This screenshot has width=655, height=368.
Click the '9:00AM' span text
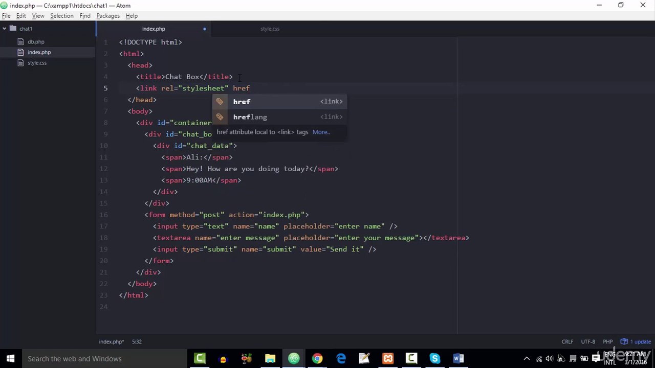tap(199, 180)
